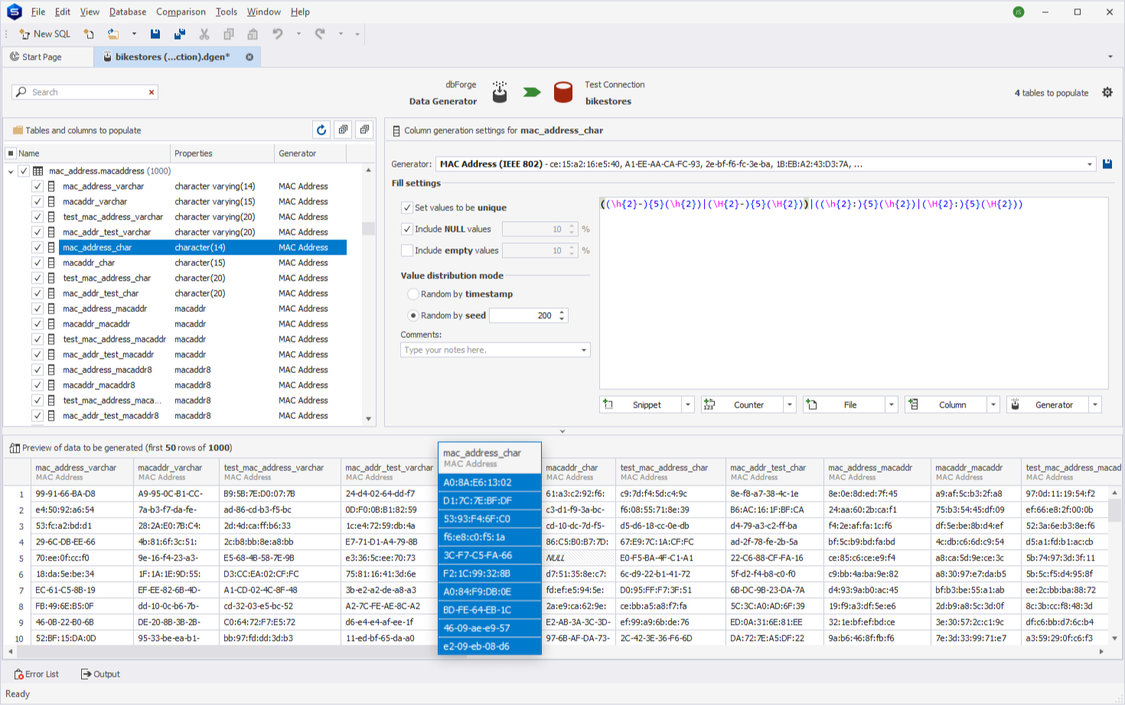Screen dimensions: 1125x705
Task: Click the red database connection icon
Action: coord(563,93)
